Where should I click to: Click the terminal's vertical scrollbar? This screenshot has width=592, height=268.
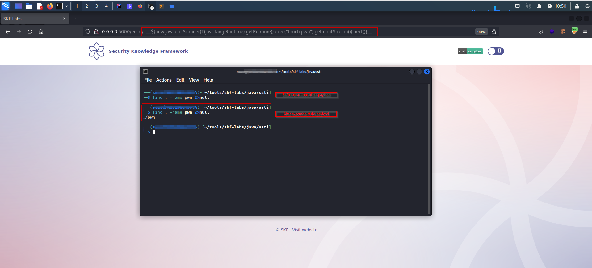[429, 148]
